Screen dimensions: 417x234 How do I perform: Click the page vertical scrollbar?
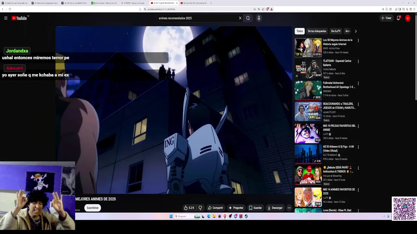pos(415,58)
